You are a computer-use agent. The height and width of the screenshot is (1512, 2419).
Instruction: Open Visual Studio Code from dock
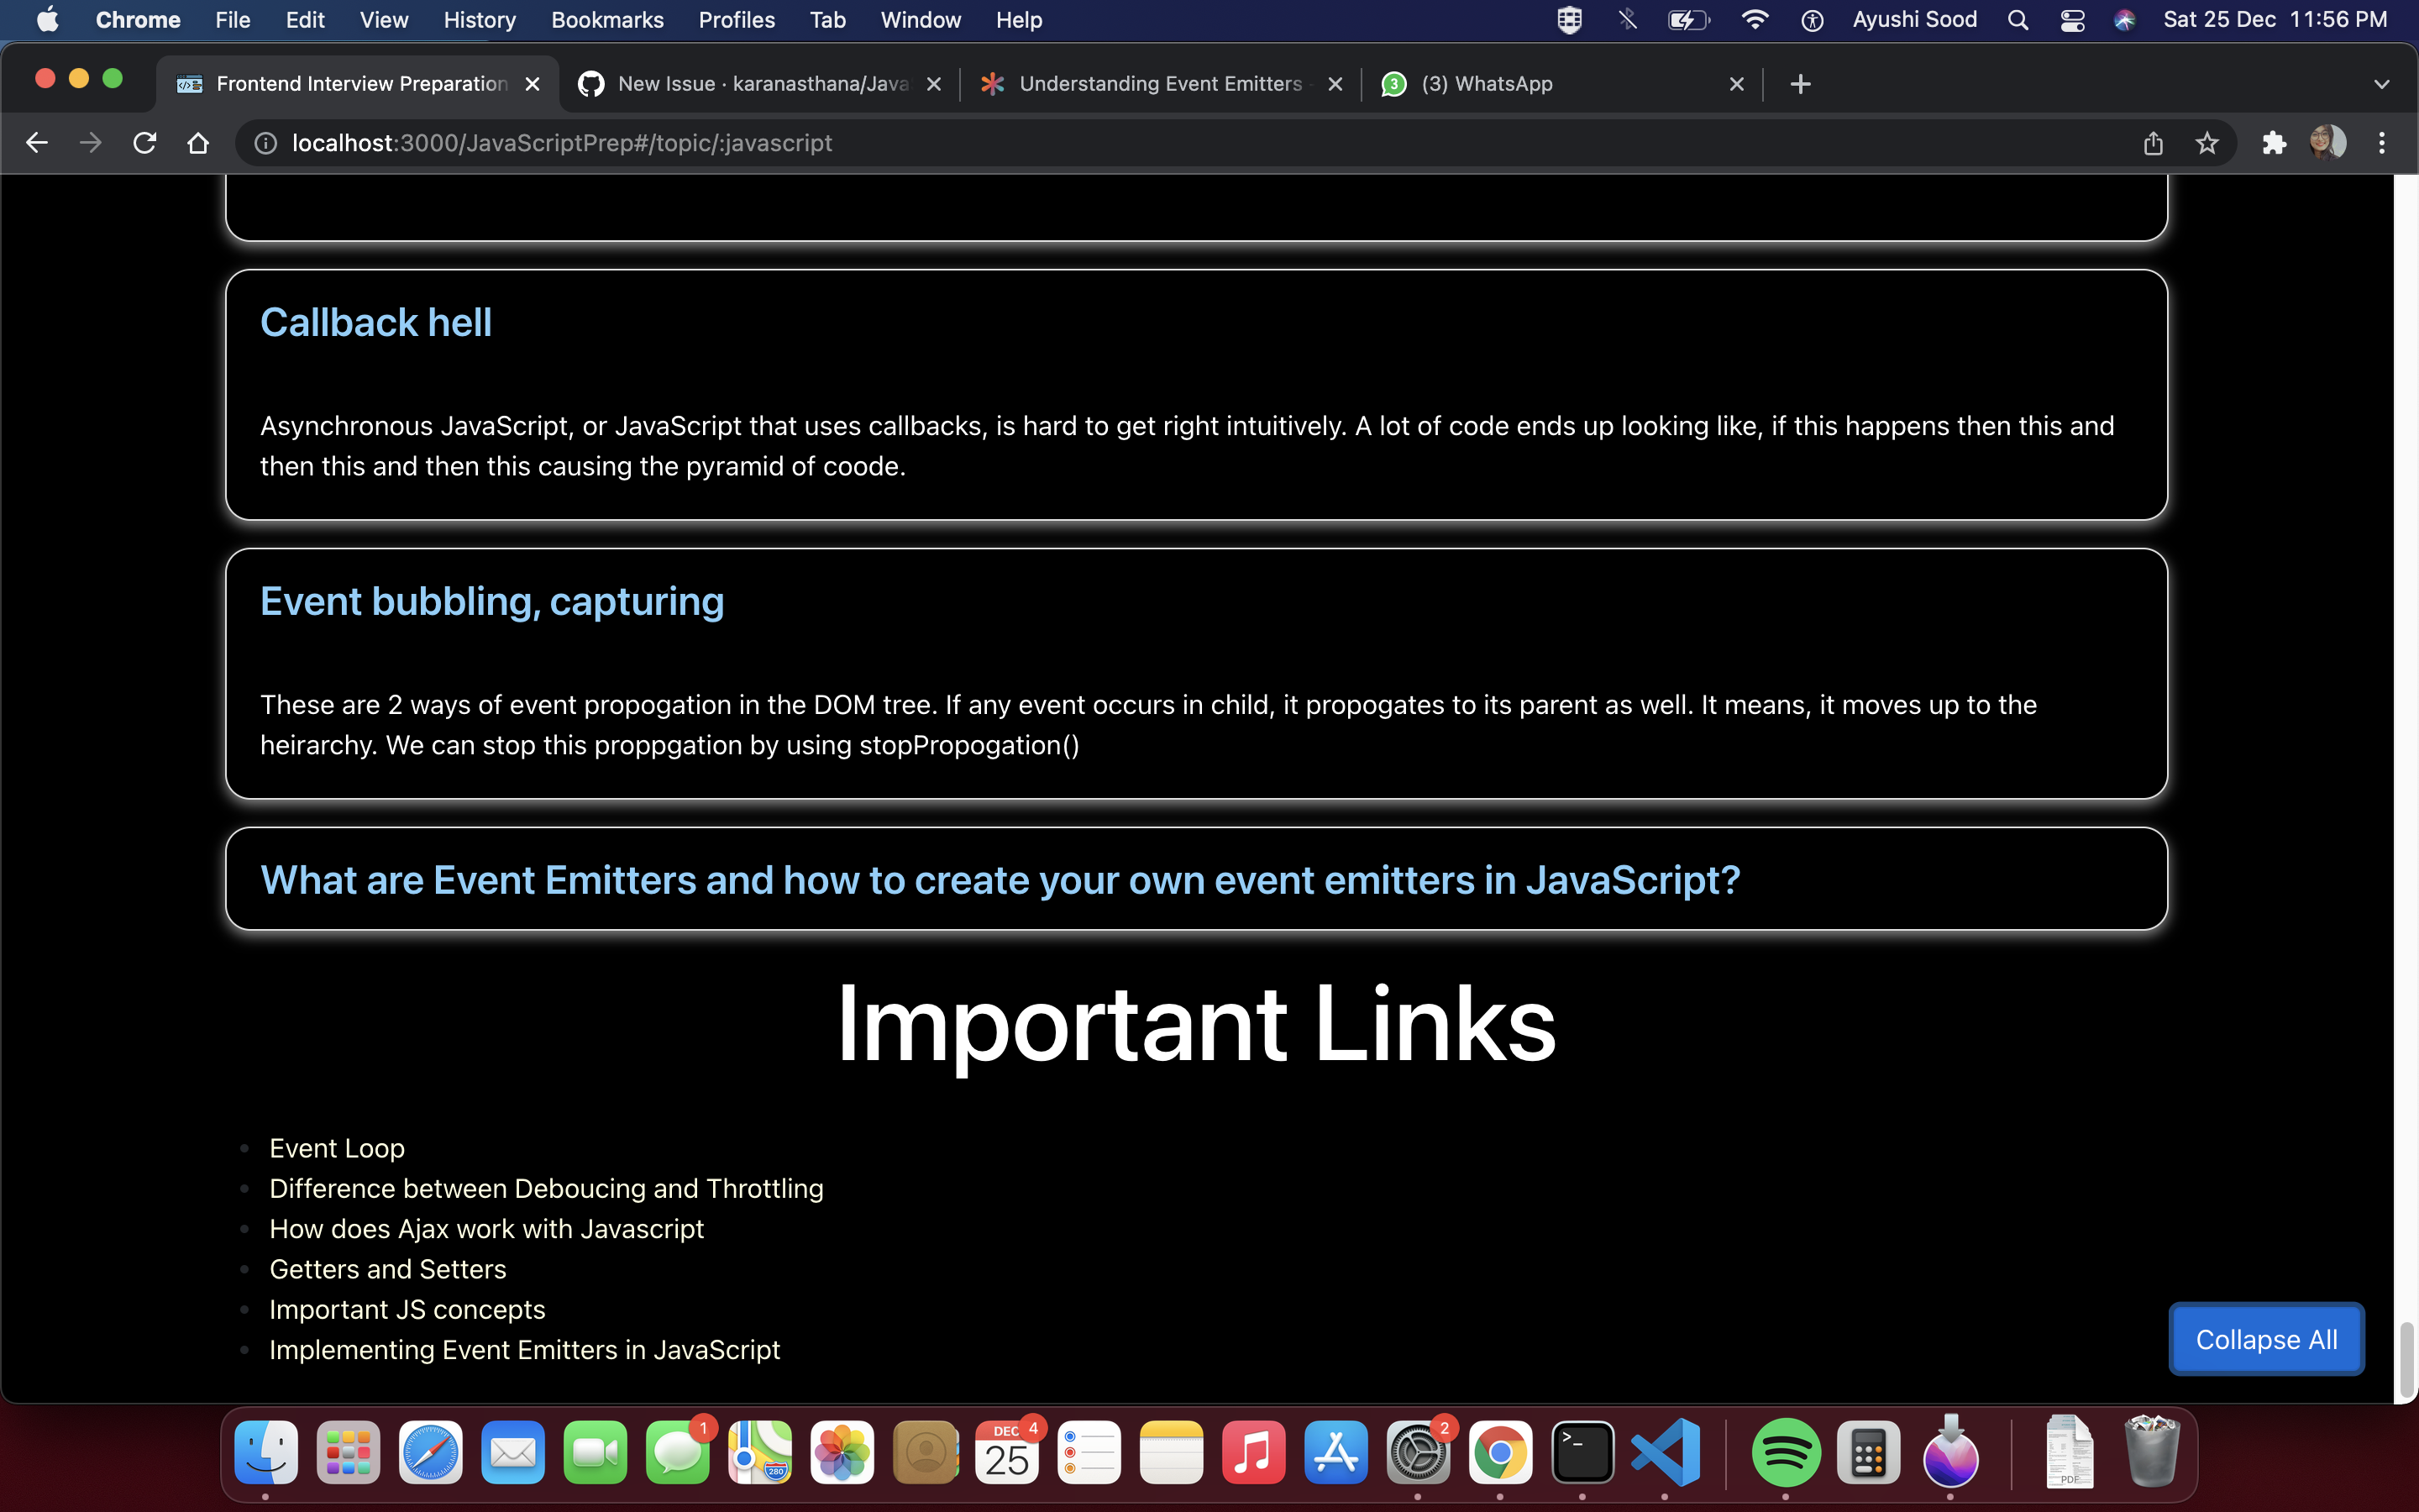1666,1452
